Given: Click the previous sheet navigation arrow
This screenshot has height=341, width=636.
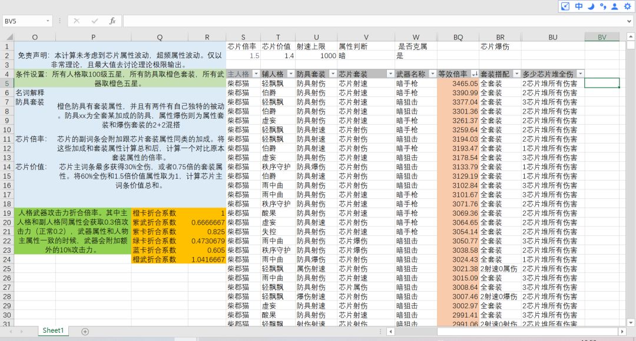Looking at the screenshot, I should click(x=11, y=331).
